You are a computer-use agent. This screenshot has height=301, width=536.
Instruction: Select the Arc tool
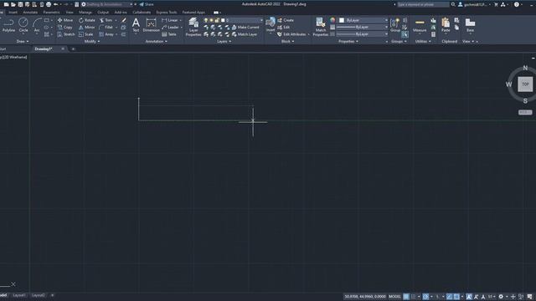coord(37,25)
